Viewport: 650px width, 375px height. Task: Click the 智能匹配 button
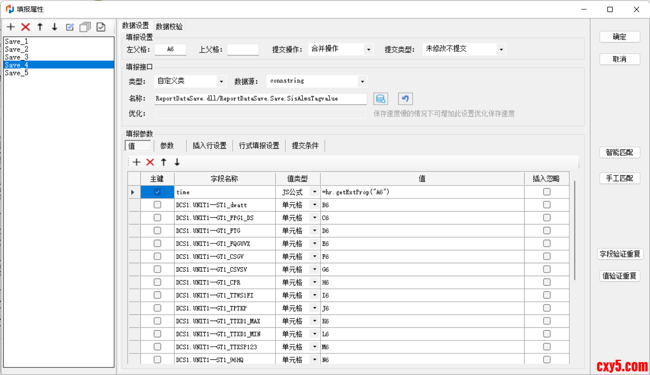click(x=619, y=153)
